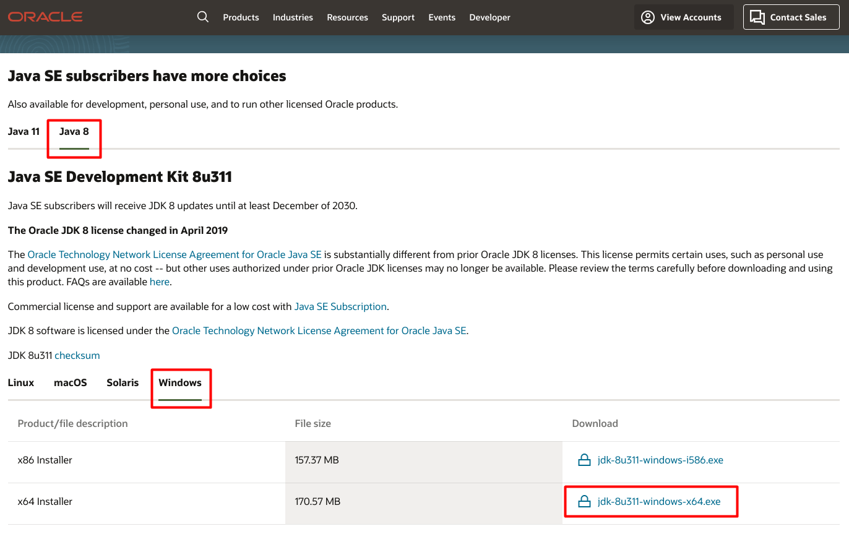Select the Java 8 tab
This screenshot has height=534, width=849.
pos(74,131)
